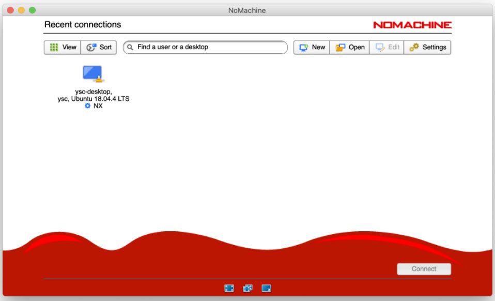Minimize the window with the yellow button
This screenshot has width=495, height=301.
click(22, 10)
